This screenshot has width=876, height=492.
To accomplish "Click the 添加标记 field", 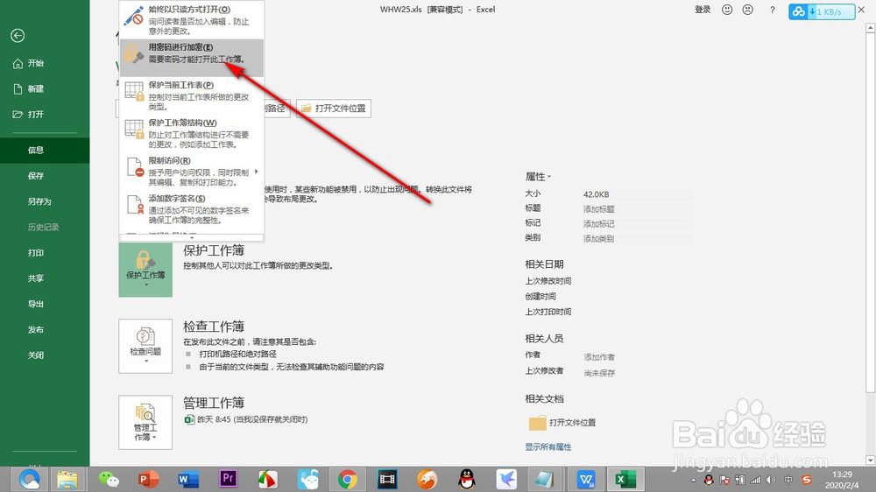I will (x=638, y=223).
